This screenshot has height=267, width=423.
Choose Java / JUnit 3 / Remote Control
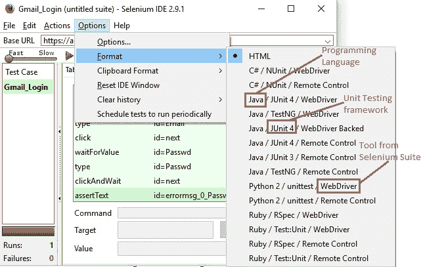[302, 157]
